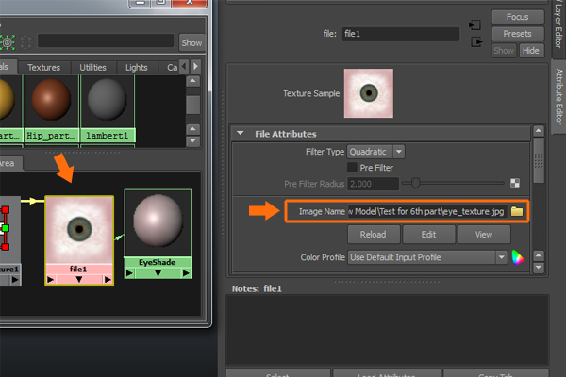Click the Reload button
The image size is (566, 377).
[375, 234]
